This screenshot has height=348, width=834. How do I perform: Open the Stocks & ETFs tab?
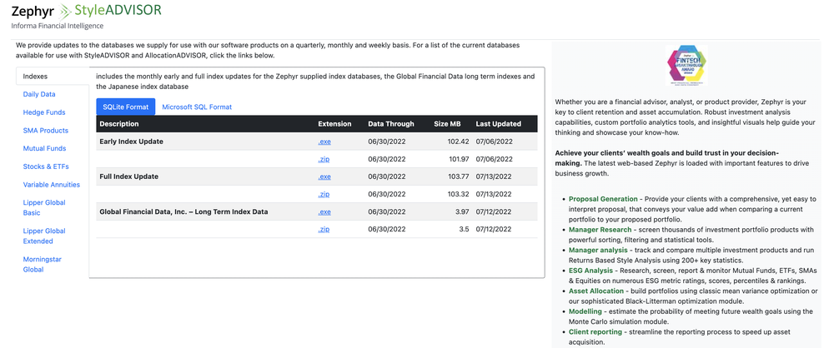46,167
